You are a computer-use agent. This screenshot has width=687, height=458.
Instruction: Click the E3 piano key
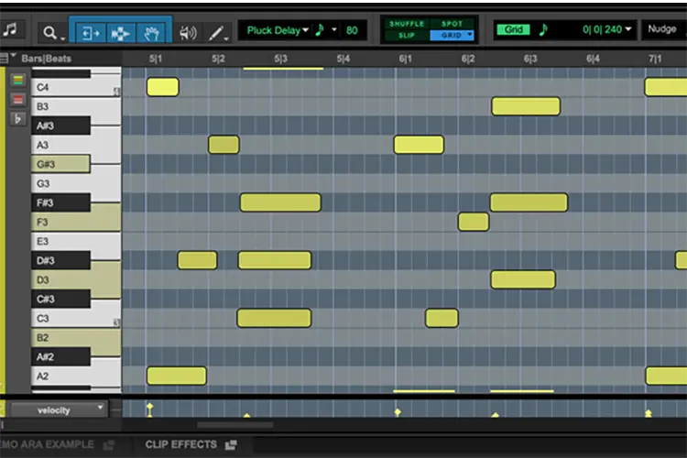76,241
